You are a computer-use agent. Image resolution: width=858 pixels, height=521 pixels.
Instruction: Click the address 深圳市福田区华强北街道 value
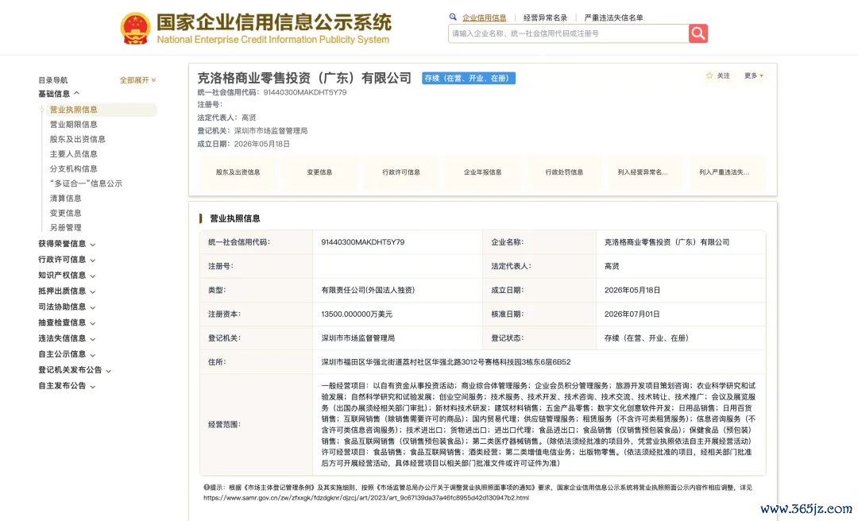click(446, 361)
